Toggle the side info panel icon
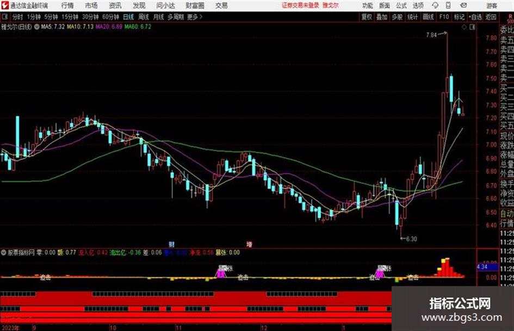 [472, 27]
